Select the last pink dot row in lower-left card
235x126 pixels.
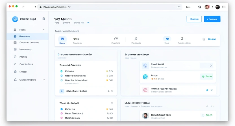[86, 118]
